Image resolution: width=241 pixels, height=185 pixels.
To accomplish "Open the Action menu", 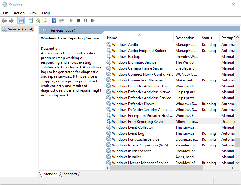I will (19, 13).
